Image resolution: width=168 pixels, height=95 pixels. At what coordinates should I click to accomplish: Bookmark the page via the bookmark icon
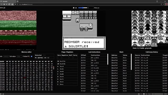coord(161,4)
